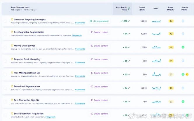The width and height of the screenshot is (194, 121).
Task: Expand 7 keywords for Targeted Email Marketing
Action: click(80, 62)
